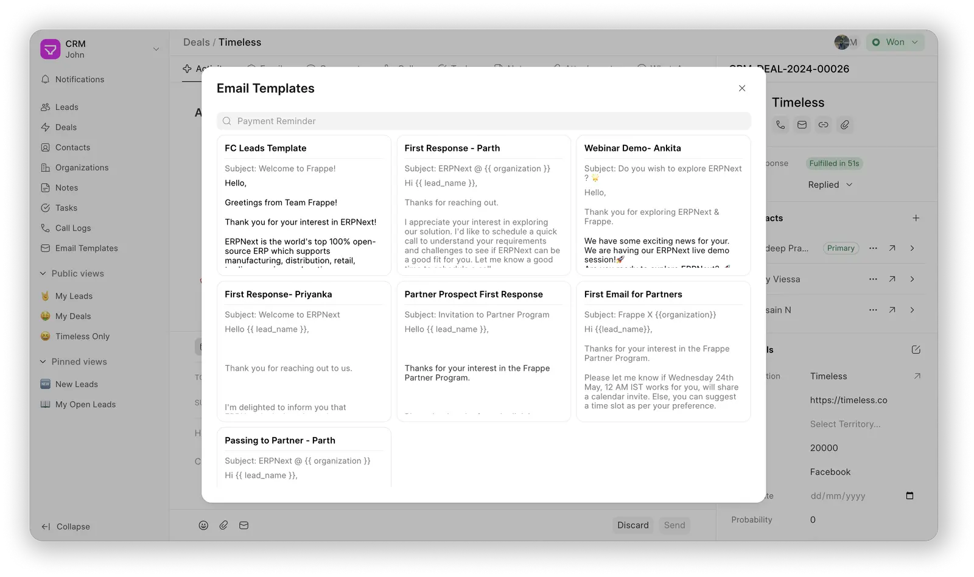The height and width of the screenshot is (577, 974).
Task: Select Passing to Partner - Parth template
Action: click(x=304, y=457)
